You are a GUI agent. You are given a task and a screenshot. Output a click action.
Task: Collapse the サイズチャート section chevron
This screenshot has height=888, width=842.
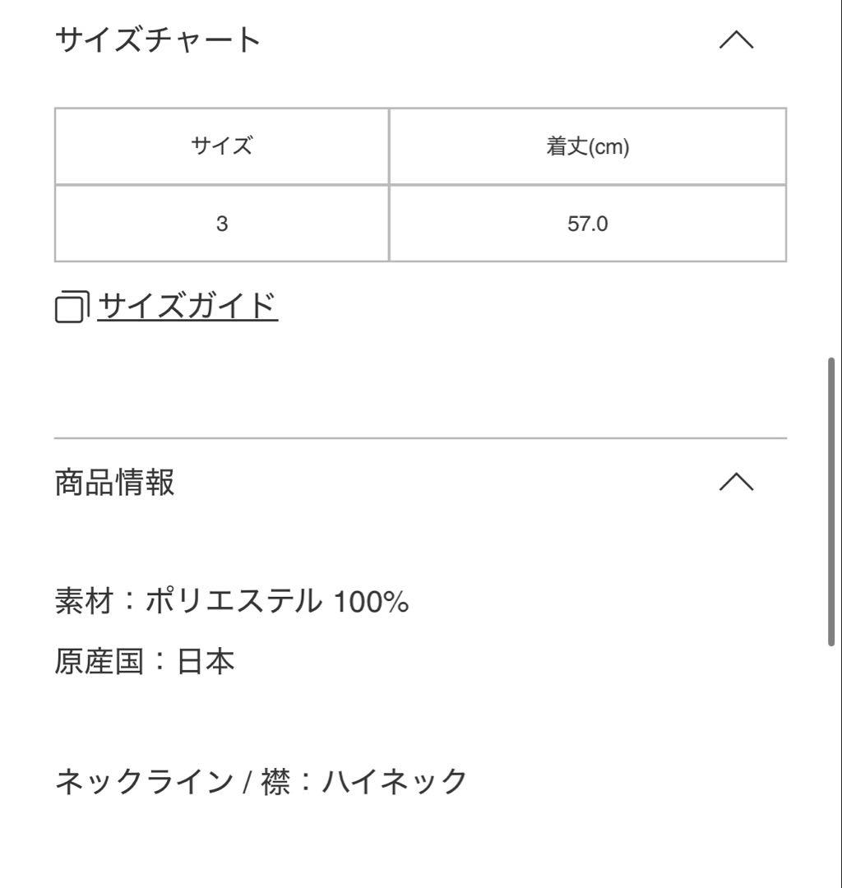click(736, 39)
